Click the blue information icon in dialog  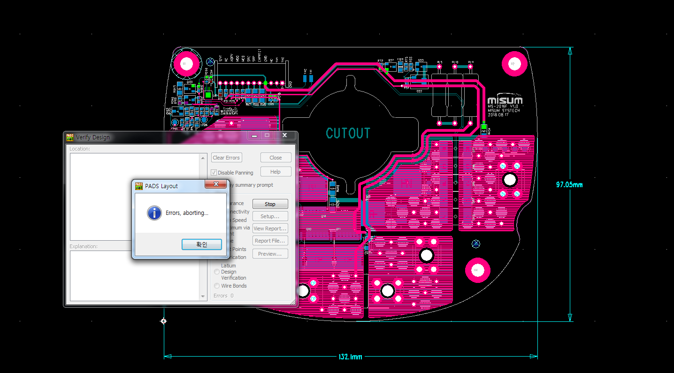coord(154,213)
